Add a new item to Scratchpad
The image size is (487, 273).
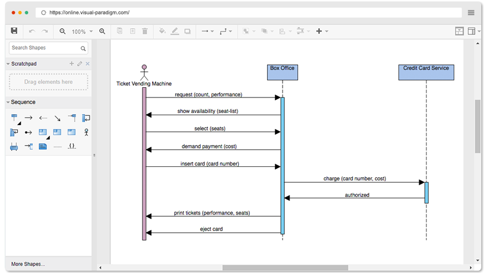(72, 64)
